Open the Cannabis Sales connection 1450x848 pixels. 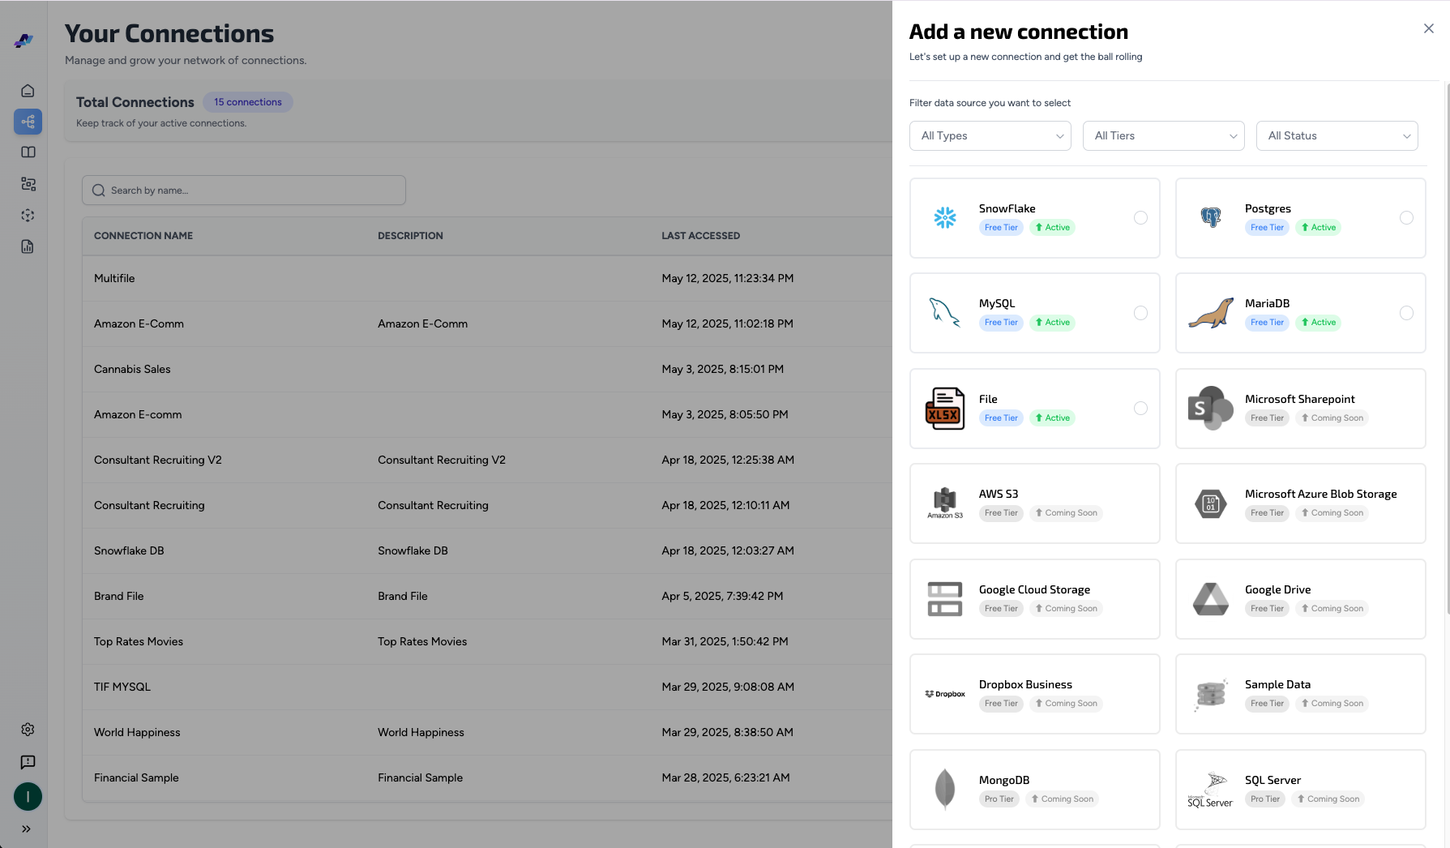coord(132,369)
